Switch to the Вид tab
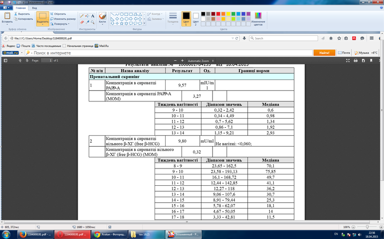384x239 pixels. click(34, 8)
